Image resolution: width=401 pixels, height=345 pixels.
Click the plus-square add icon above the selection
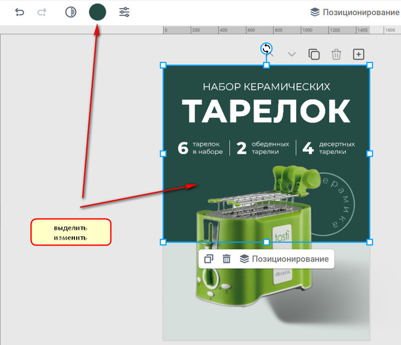point(358,54)
